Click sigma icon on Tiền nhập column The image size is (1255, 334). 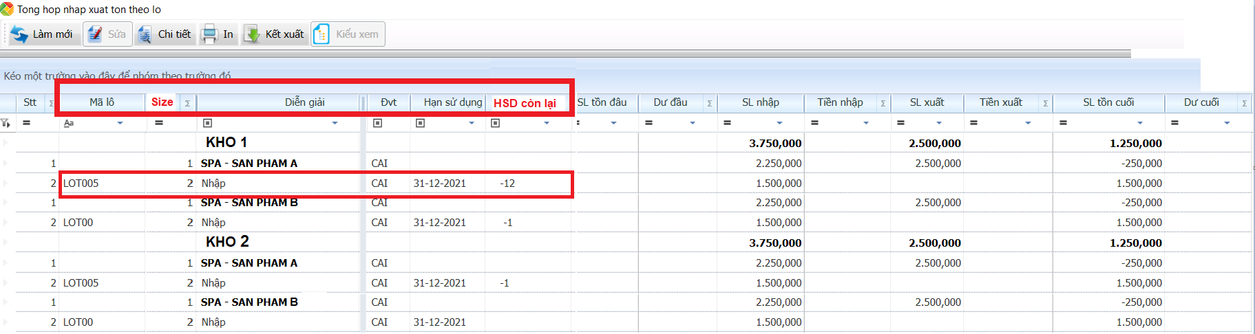click(x=883, y=103)
